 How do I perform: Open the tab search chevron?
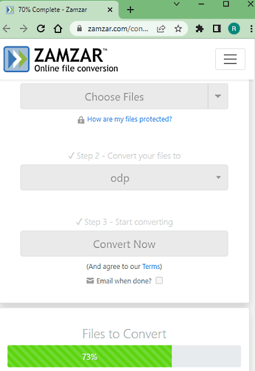[x=177, y=4]
